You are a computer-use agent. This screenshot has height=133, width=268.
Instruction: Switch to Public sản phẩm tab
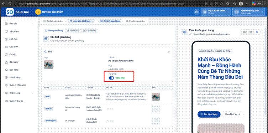click(x=135, y=21)
